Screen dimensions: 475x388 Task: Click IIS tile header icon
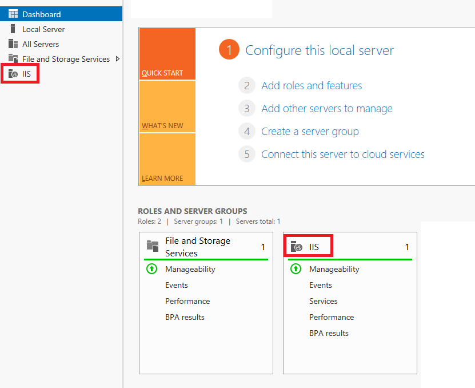click(296, 247)
